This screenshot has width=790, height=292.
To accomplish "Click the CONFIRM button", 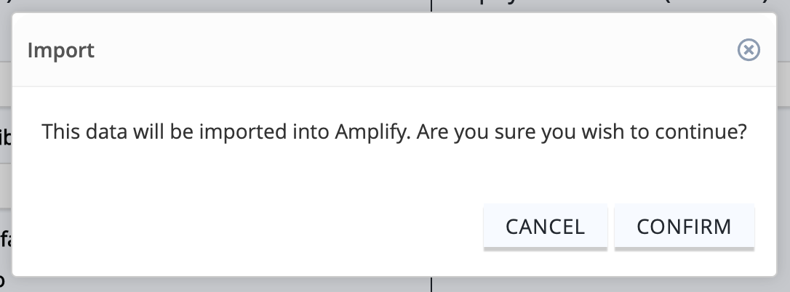I will (685, 227).
